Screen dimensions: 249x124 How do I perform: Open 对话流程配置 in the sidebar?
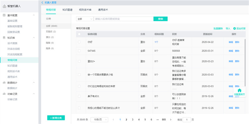click(x=15, y=54)
